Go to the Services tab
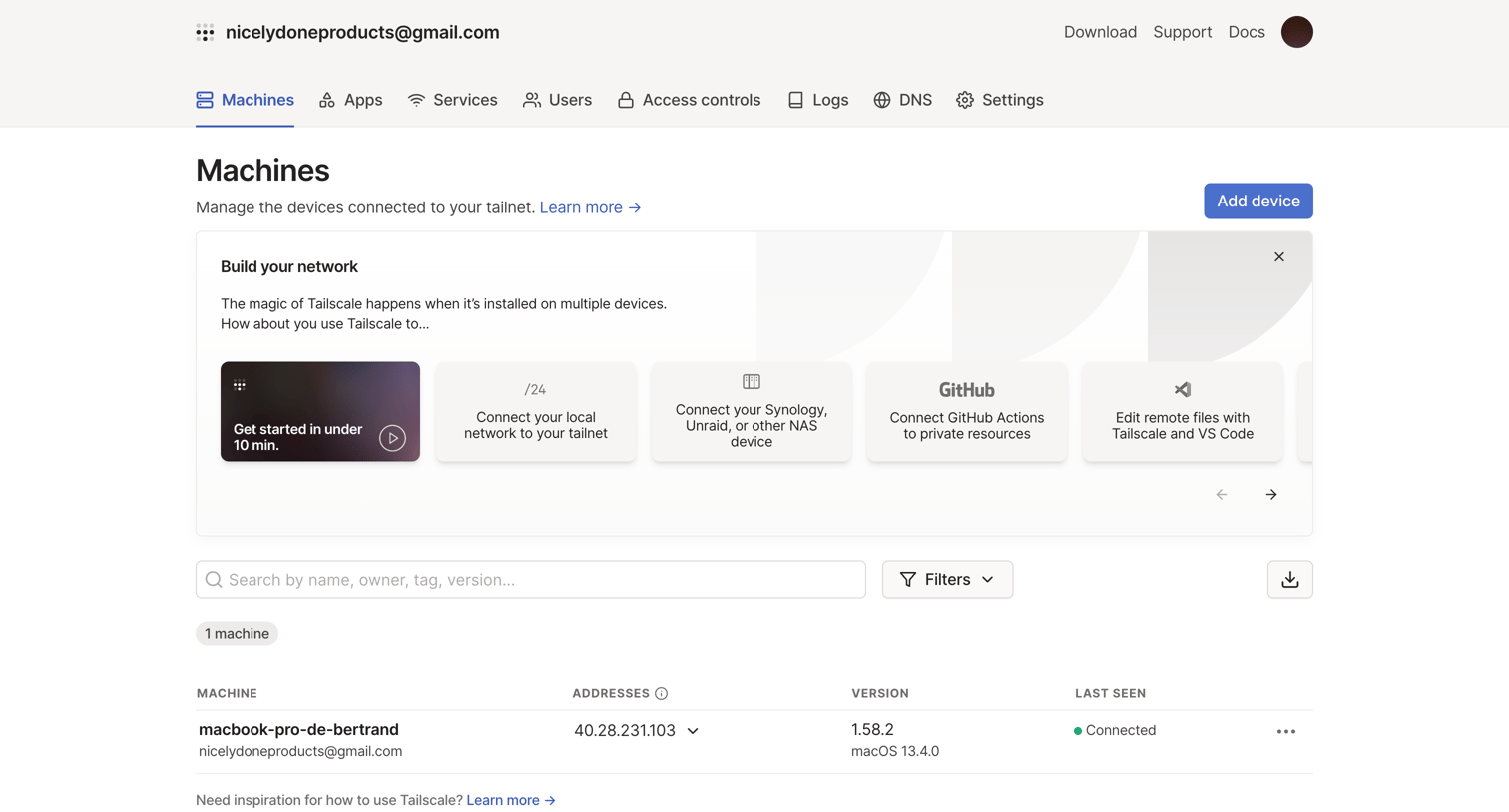This screenshot has height=812, width=1509. click(452, 100)
